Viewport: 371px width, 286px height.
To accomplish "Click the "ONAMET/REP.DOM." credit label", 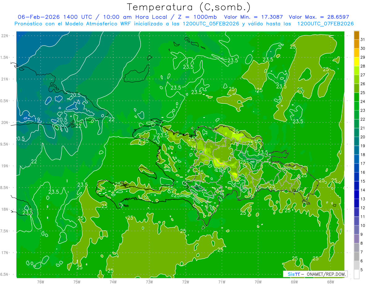I will pyautogui.click(x=326, y=274).
